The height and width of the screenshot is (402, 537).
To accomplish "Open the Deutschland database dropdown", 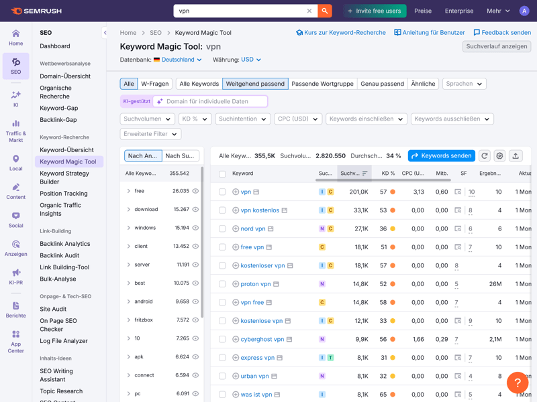I will tap(178, 60).
